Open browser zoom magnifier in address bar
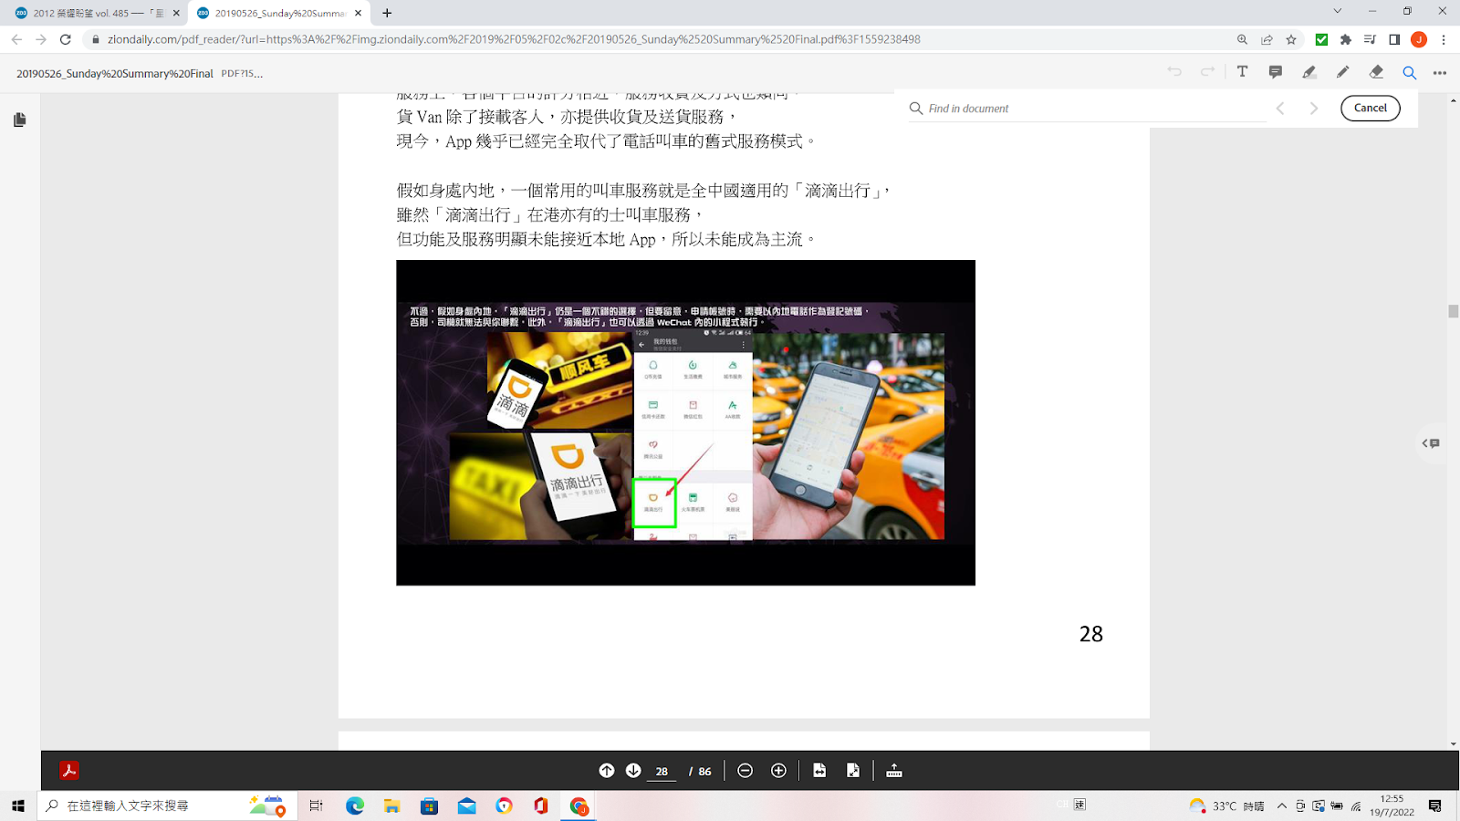Image resolution: width=1460 pixels, height=821 pixels. pyautogui.click(x=1242, y=39)
